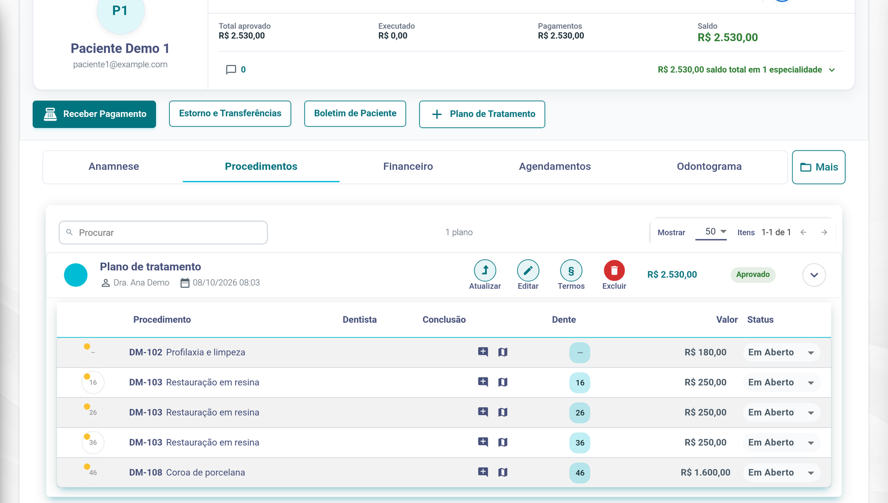Open the map icon on the Coroa de porcelana row
Image resolution: width=888 pixels, height=503 pixels.
point(503,472)
